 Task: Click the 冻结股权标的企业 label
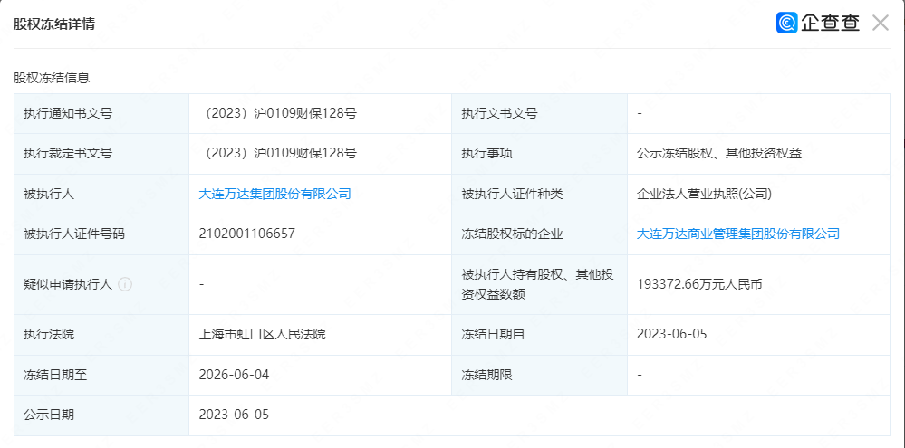[x=512, y=234]
